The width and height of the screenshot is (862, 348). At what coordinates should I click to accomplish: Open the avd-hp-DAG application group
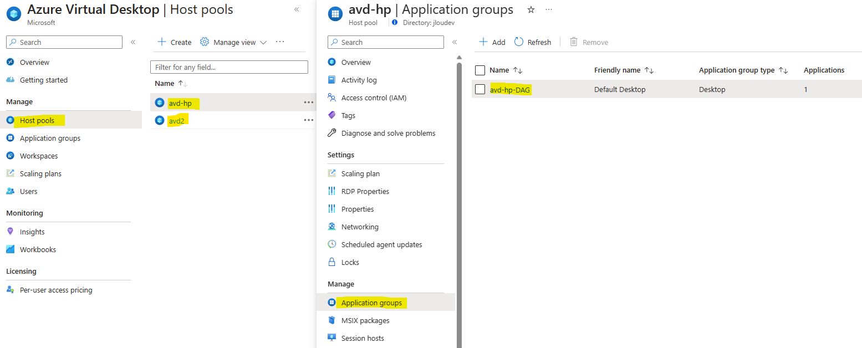pyautogui.click(x=510, y=89)
